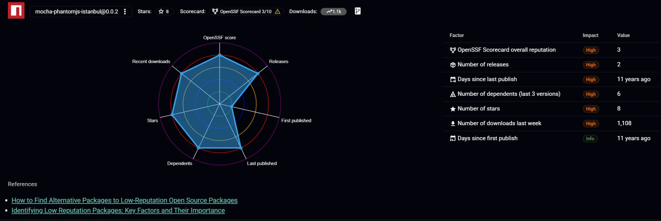
Task: Select Recent downloads data point on radar chart
Action: (x=181, y=73)
